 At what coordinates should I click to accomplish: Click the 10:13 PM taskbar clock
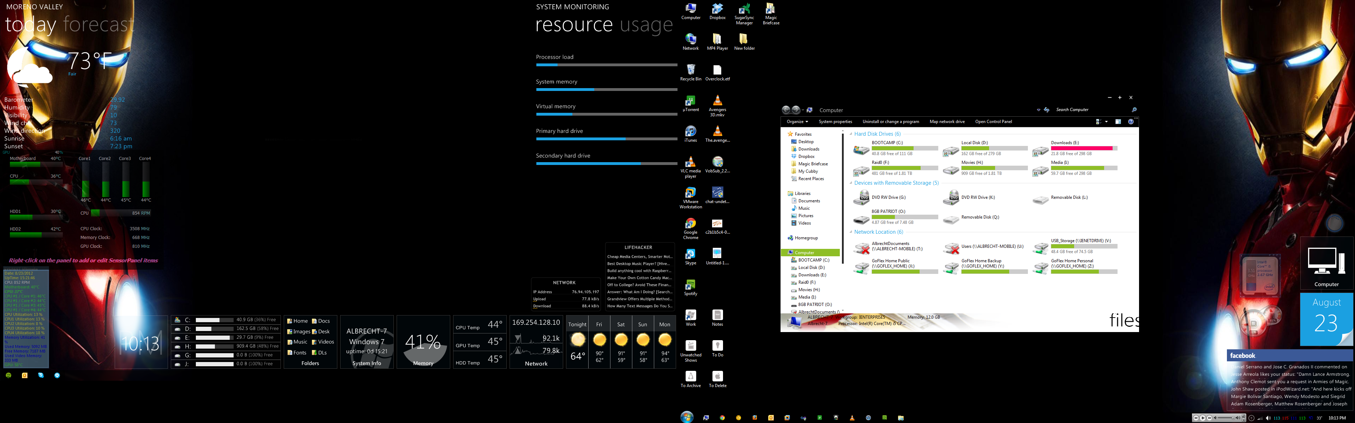pyautogui.click(x=1337, y=418)
